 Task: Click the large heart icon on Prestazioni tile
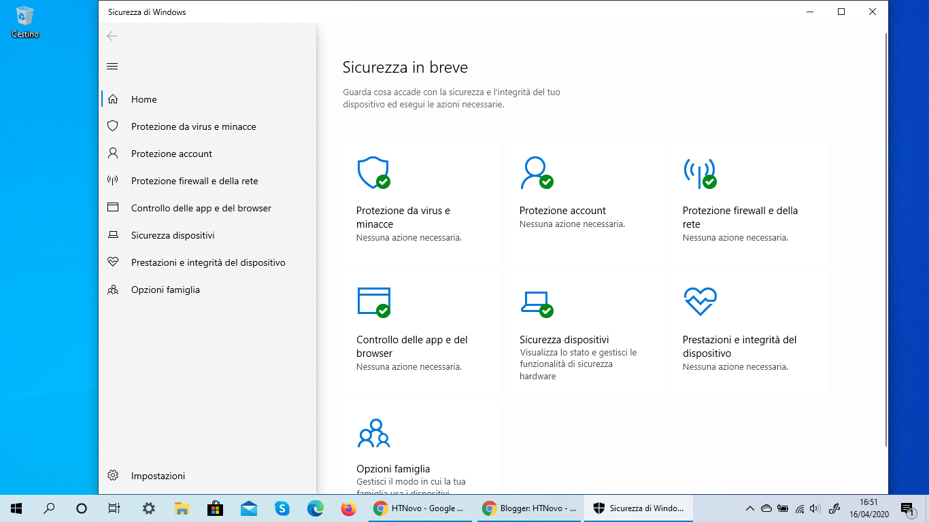(700, 301)
